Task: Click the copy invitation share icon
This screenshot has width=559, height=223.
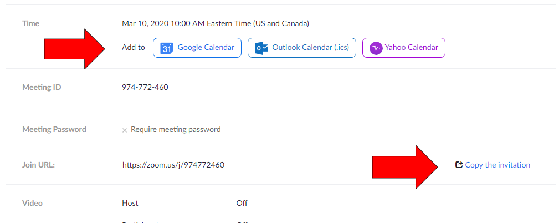Action: (459, 165)
